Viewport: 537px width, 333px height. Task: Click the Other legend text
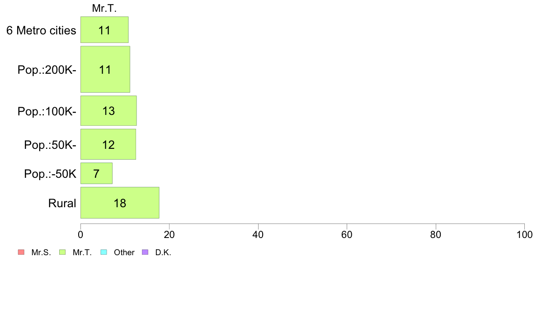click(124, 252)
